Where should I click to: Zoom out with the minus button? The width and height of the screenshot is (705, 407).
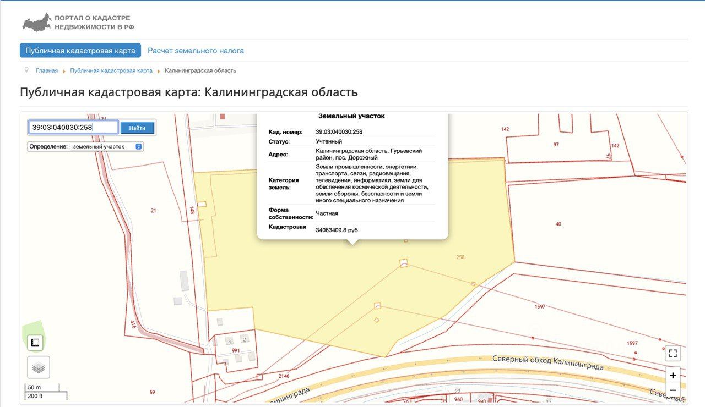tap(673, 390)
